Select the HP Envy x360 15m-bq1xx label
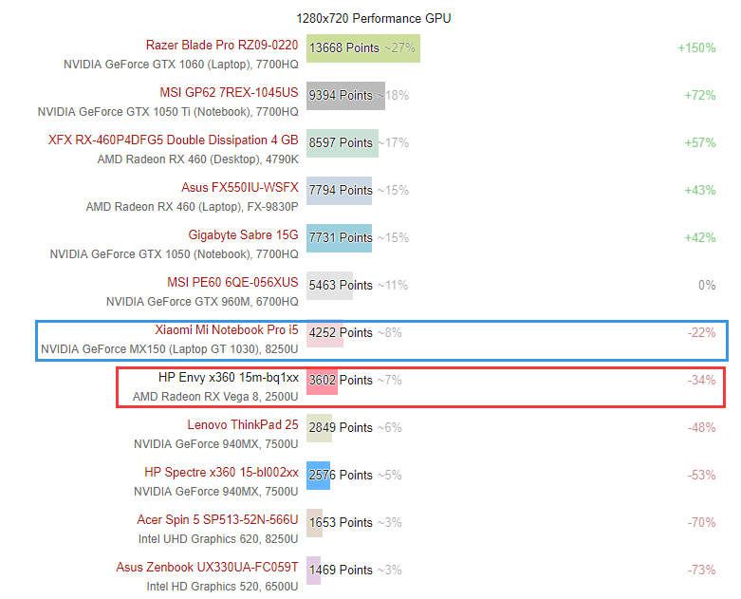The image size is (741, 599). [x=229, y=377]
